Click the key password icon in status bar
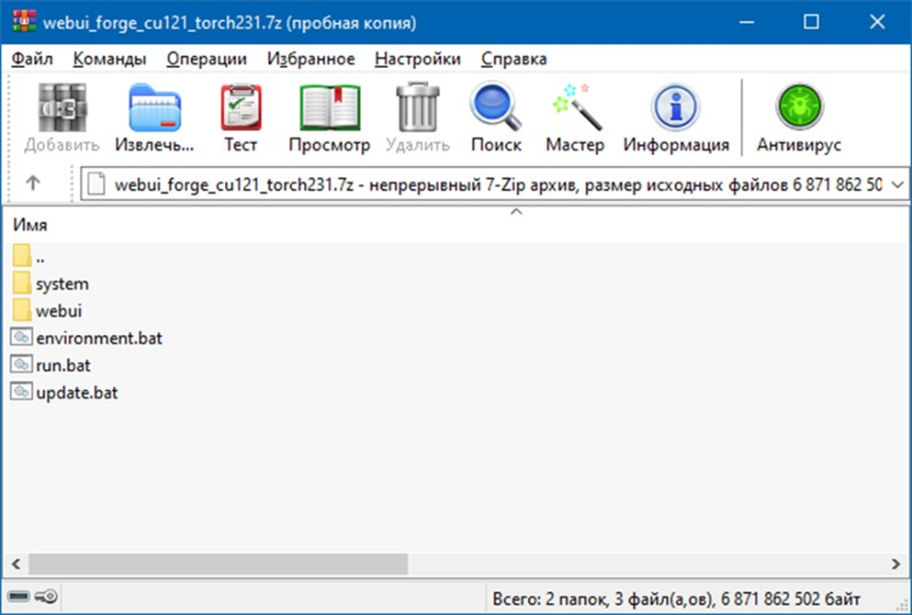912x615 pixels. click(x=46, y=597)
